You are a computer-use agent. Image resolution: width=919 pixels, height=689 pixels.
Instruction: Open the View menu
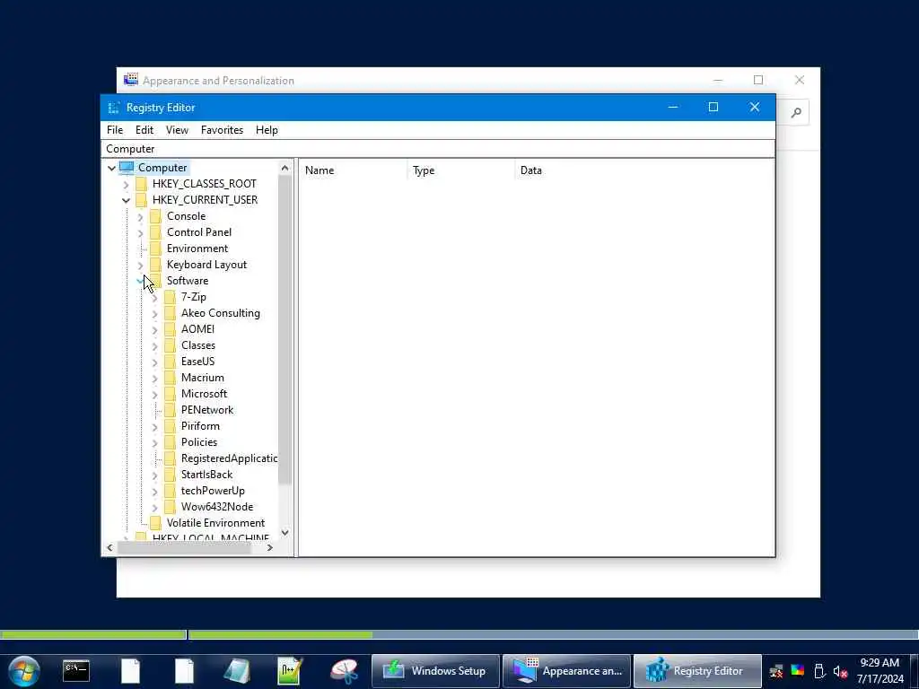(x=177, y=130)
